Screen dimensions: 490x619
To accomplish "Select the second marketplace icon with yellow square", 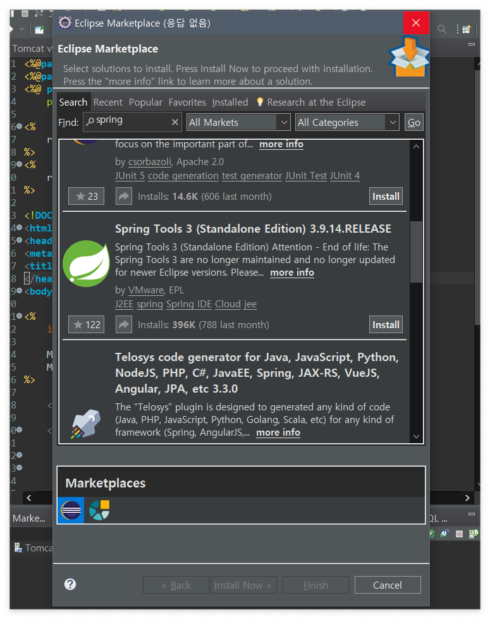I will [99, 510].
